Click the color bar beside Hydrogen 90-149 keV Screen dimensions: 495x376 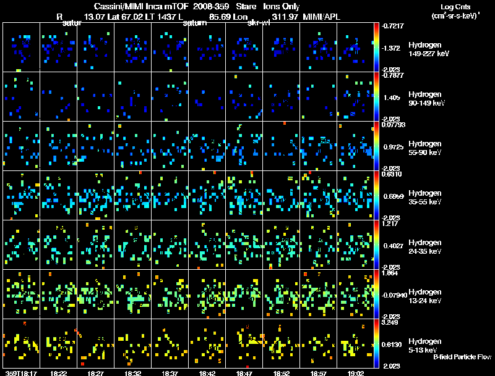click(376, 97)
